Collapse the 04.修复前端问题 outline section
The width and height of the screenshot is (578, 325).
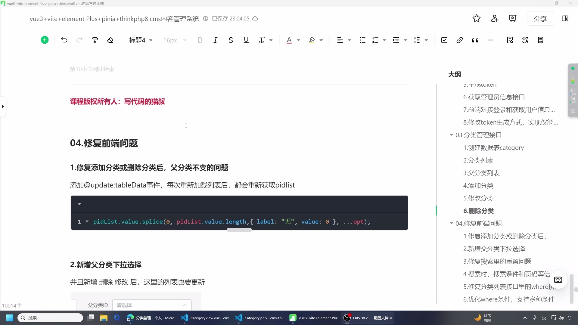pyautogui.click(x=451, y=223)
